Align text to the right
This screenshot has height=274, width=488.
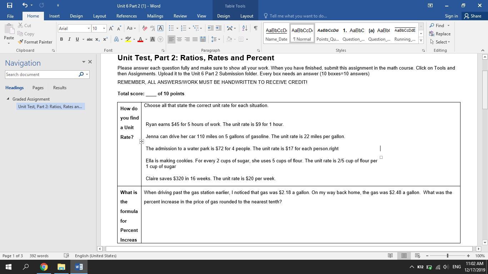(187, 39)
